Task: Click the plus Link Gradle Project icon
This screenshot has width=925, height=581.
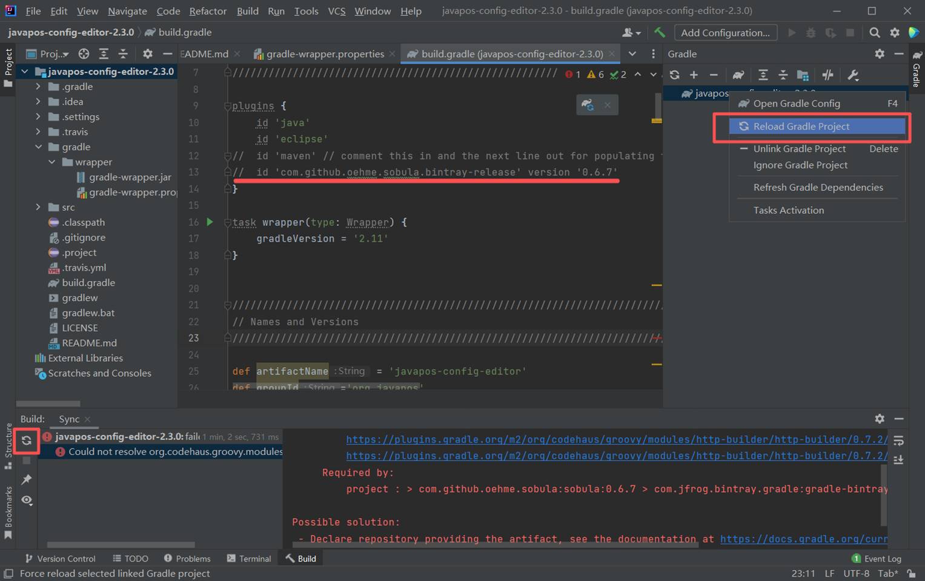Action: (694, 75)
